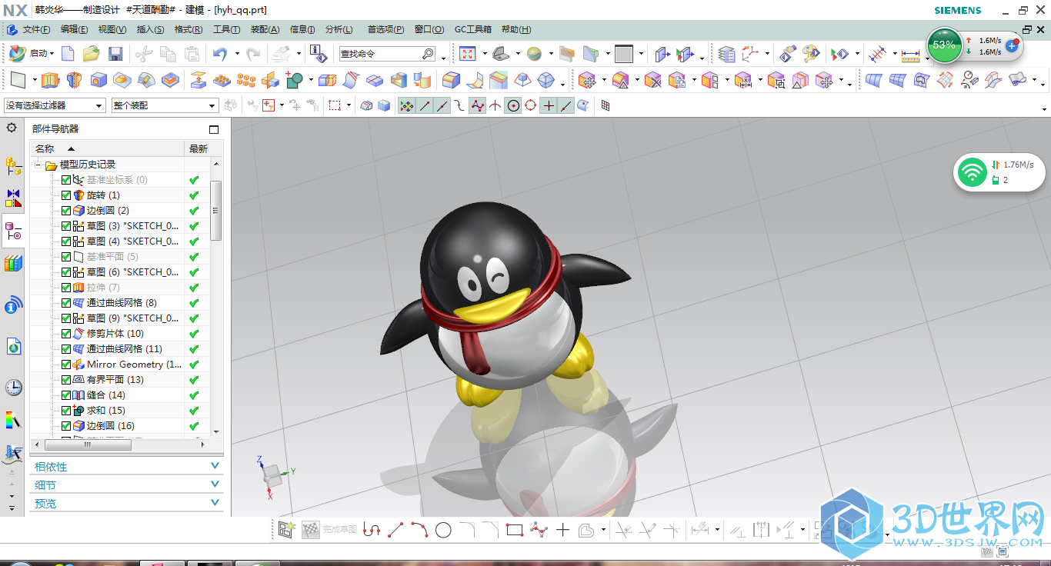Open the 启动 dropdown menu
This screenshot has width=1051, height=566.
click(52, 54)
